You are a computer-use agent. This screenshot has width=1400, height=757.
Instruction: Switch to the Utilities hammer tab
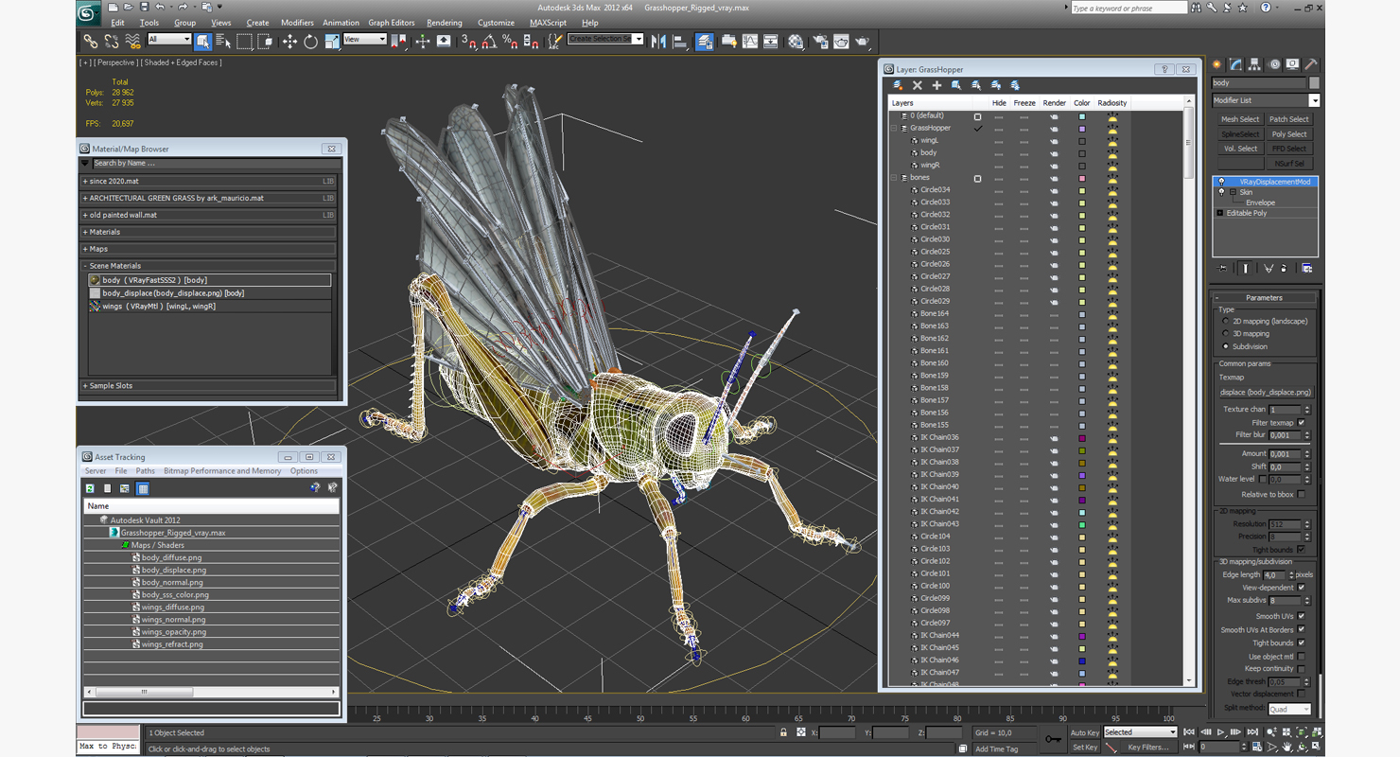click(1310, 64)
